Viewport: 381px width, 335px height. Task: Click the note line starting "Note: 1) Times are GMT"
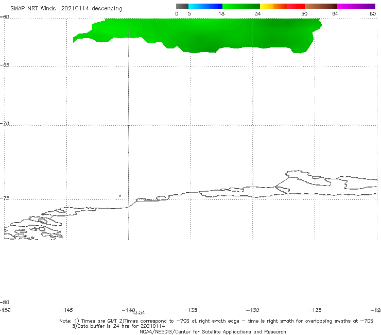point(216,321)
